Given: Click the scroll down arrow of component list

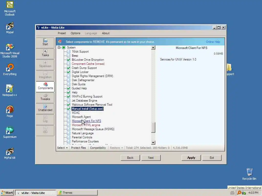Looking at the screenshot, I should [153, 143].
